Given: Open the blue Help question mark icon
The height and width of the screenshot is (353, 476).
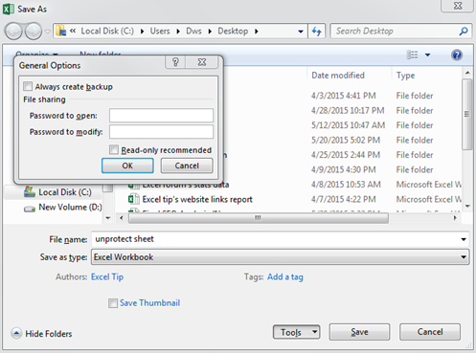Looking at the screenshot, I should point(457,55).
